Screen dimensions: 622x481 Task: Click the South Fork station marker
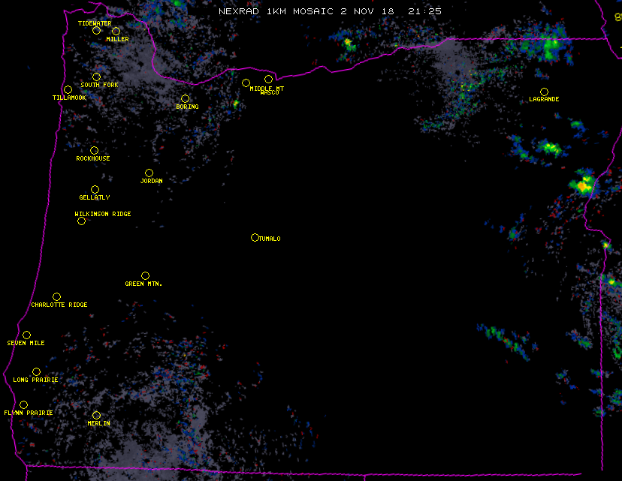pyautogui.click(x=96, y=77)
